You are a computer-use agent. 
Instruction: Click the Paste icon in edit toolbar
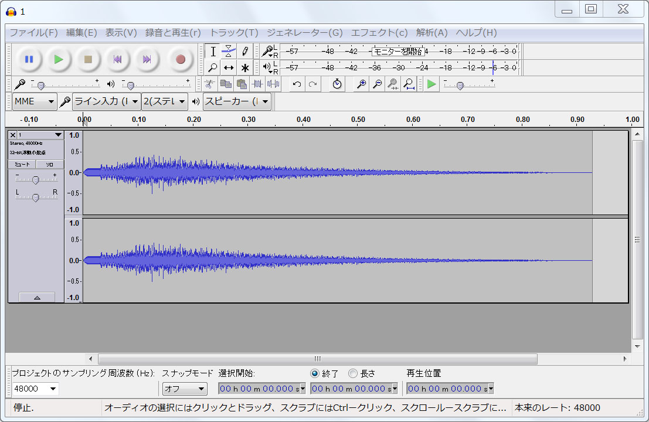click(242, 84)
